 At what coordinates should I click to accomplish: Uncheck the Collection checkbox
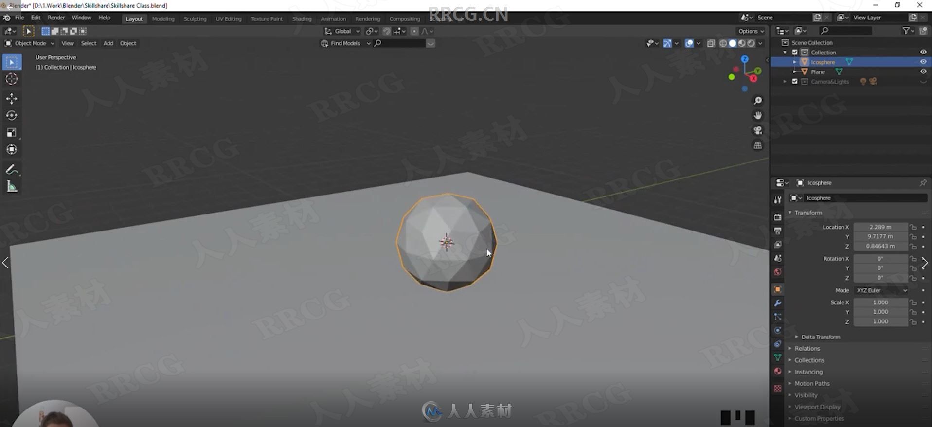point(795,52)
